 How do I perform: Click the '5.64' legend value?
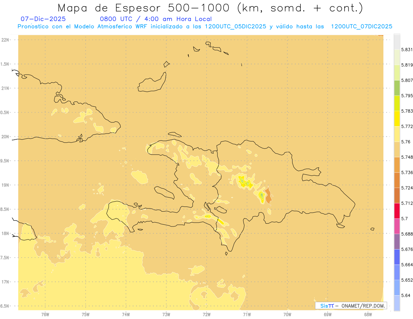pos(406,295)
